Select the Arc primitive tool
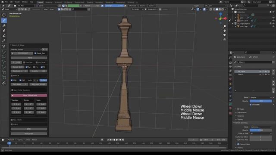The image size is (276, 155). (4, 62)
